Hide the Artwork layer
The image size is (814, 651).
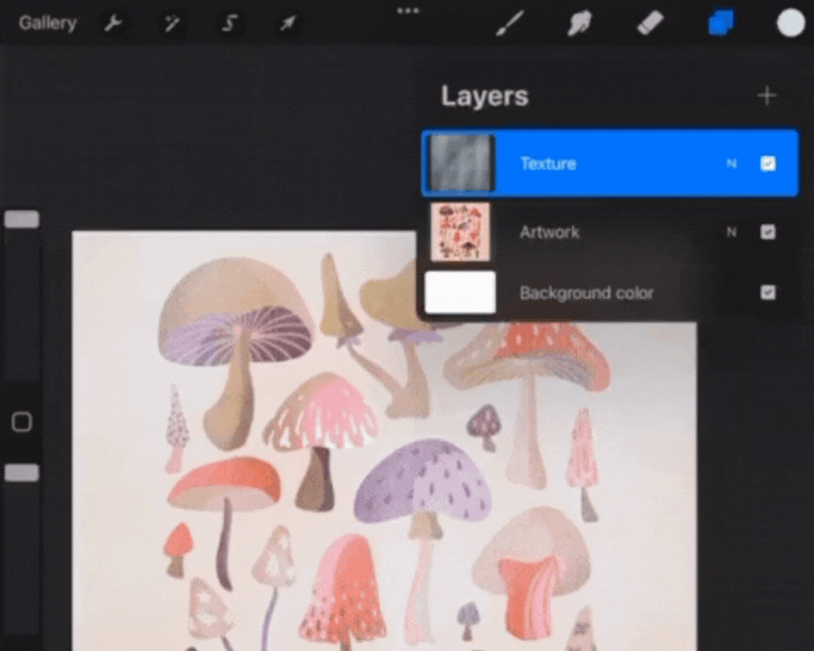point(767,232)
